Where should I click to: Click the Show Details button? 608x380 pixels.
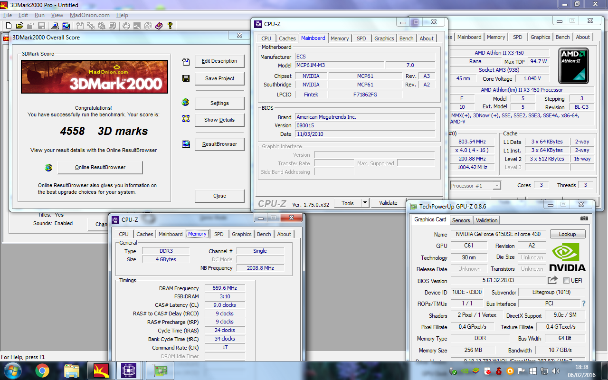pyautogui.click(x=219, y=120)
